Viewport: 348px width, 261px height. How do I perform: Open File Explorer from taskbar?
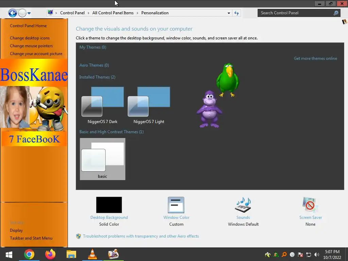click(71, 254)
